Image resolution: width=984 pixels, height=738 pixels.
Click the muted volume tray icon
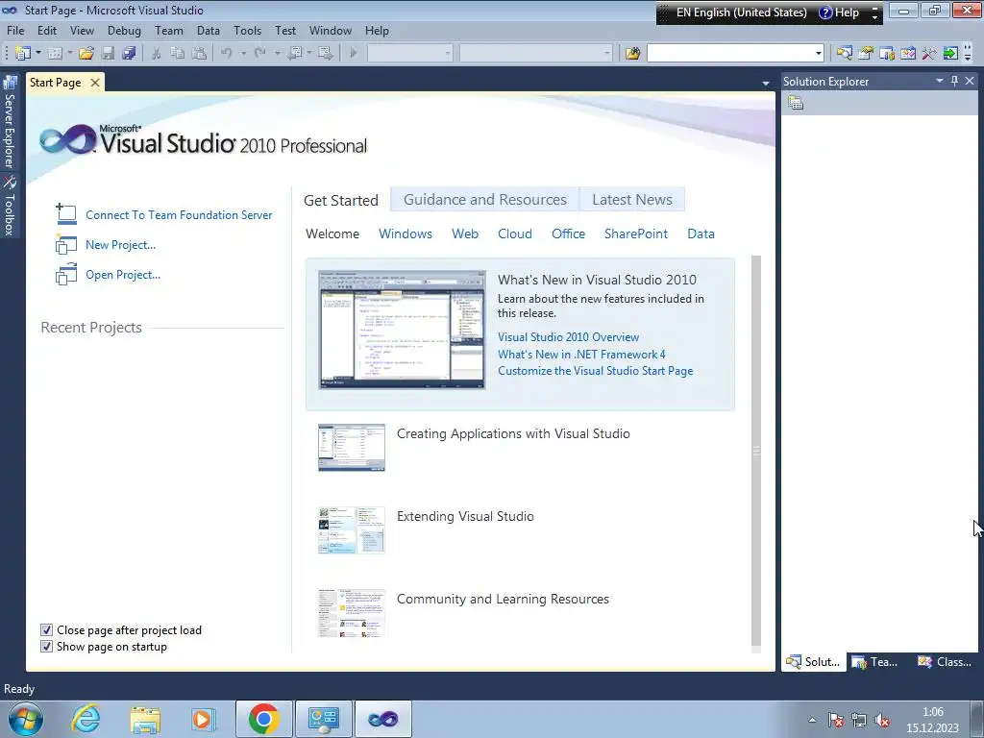(882, 720)
